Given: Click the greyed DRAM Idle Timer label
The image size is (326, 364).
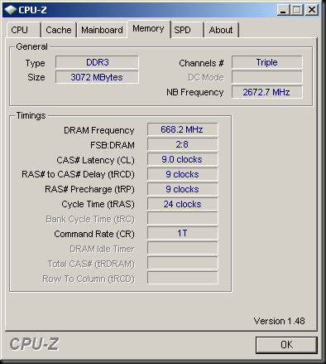Looking at the screenshot, I should point(102,249).
